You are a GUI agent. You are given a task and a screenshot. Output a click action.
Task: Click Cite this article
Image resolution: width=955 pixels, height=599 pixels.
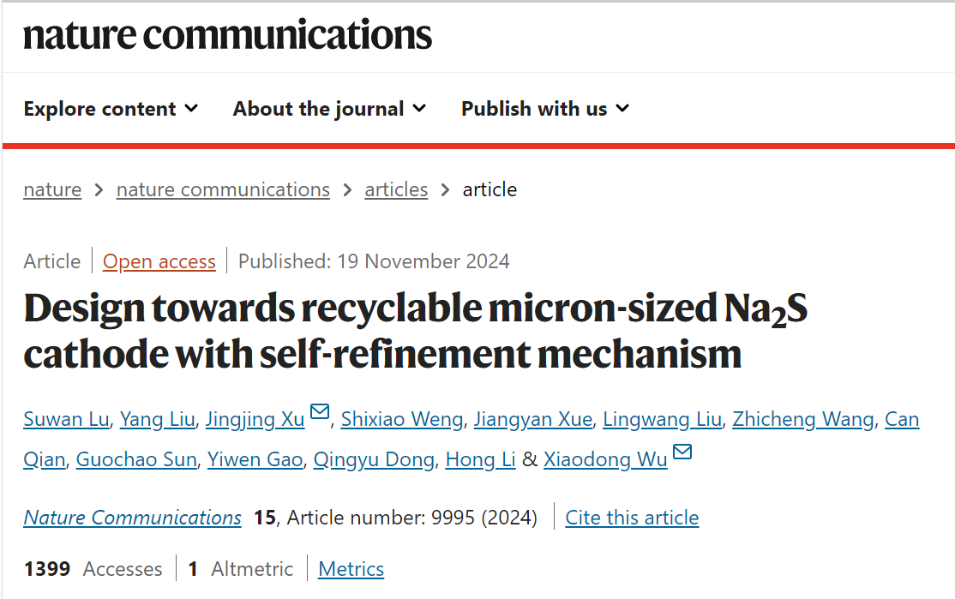(632, 518)
